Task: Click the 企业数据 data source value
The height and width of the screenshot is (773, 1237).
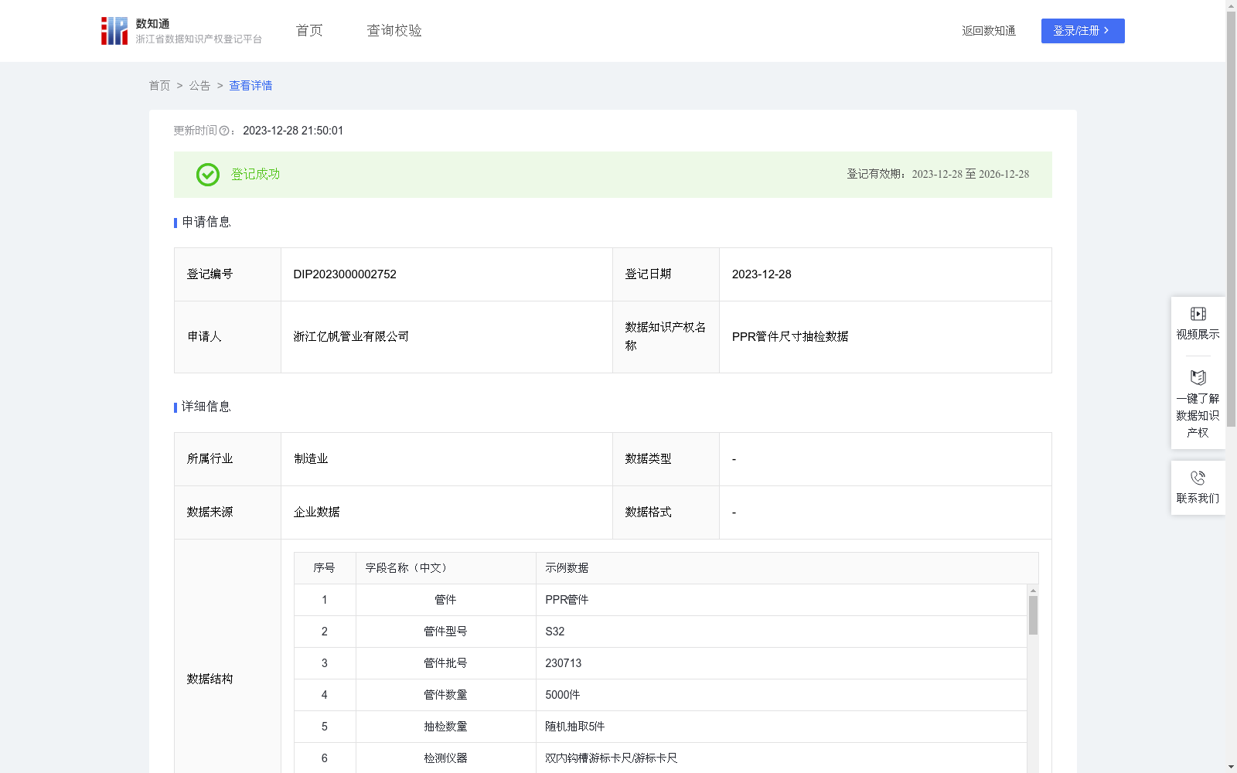Action: pos(317,512)
